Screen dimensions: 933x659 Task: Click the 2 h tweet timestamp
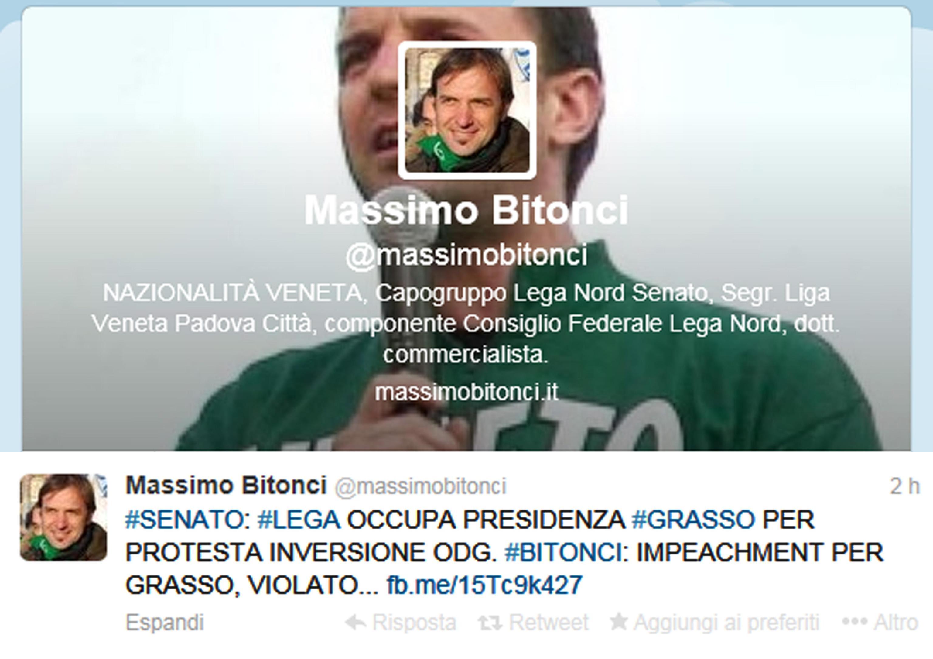point(904,486)
